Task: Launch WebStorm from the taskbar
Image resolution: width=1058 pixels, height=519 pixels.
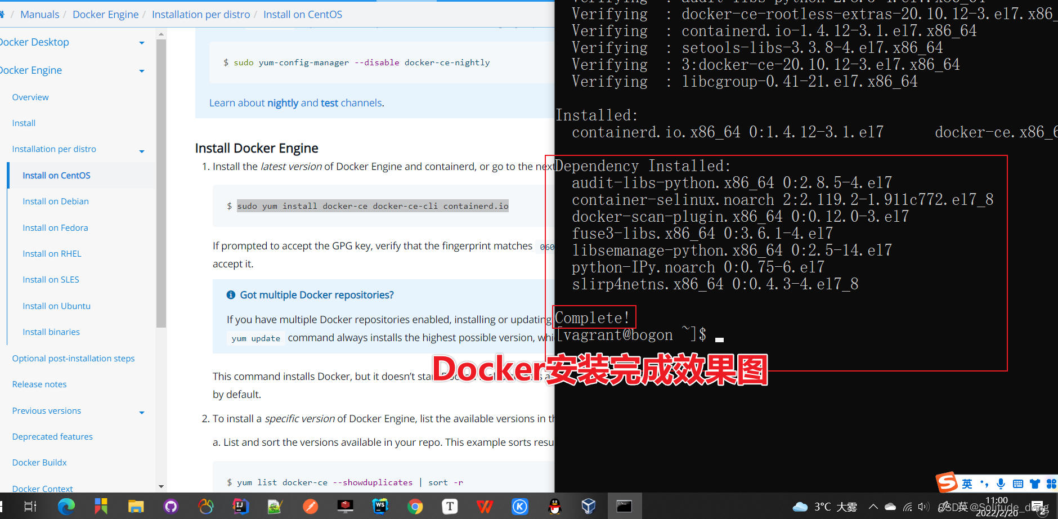Action: tap(380, 507)
